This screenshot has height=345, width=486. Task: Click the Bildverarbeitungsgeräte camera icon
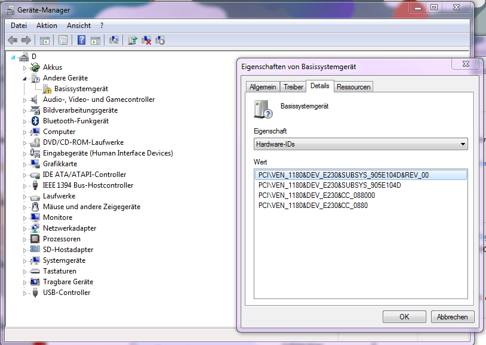[x=35, y=110]
